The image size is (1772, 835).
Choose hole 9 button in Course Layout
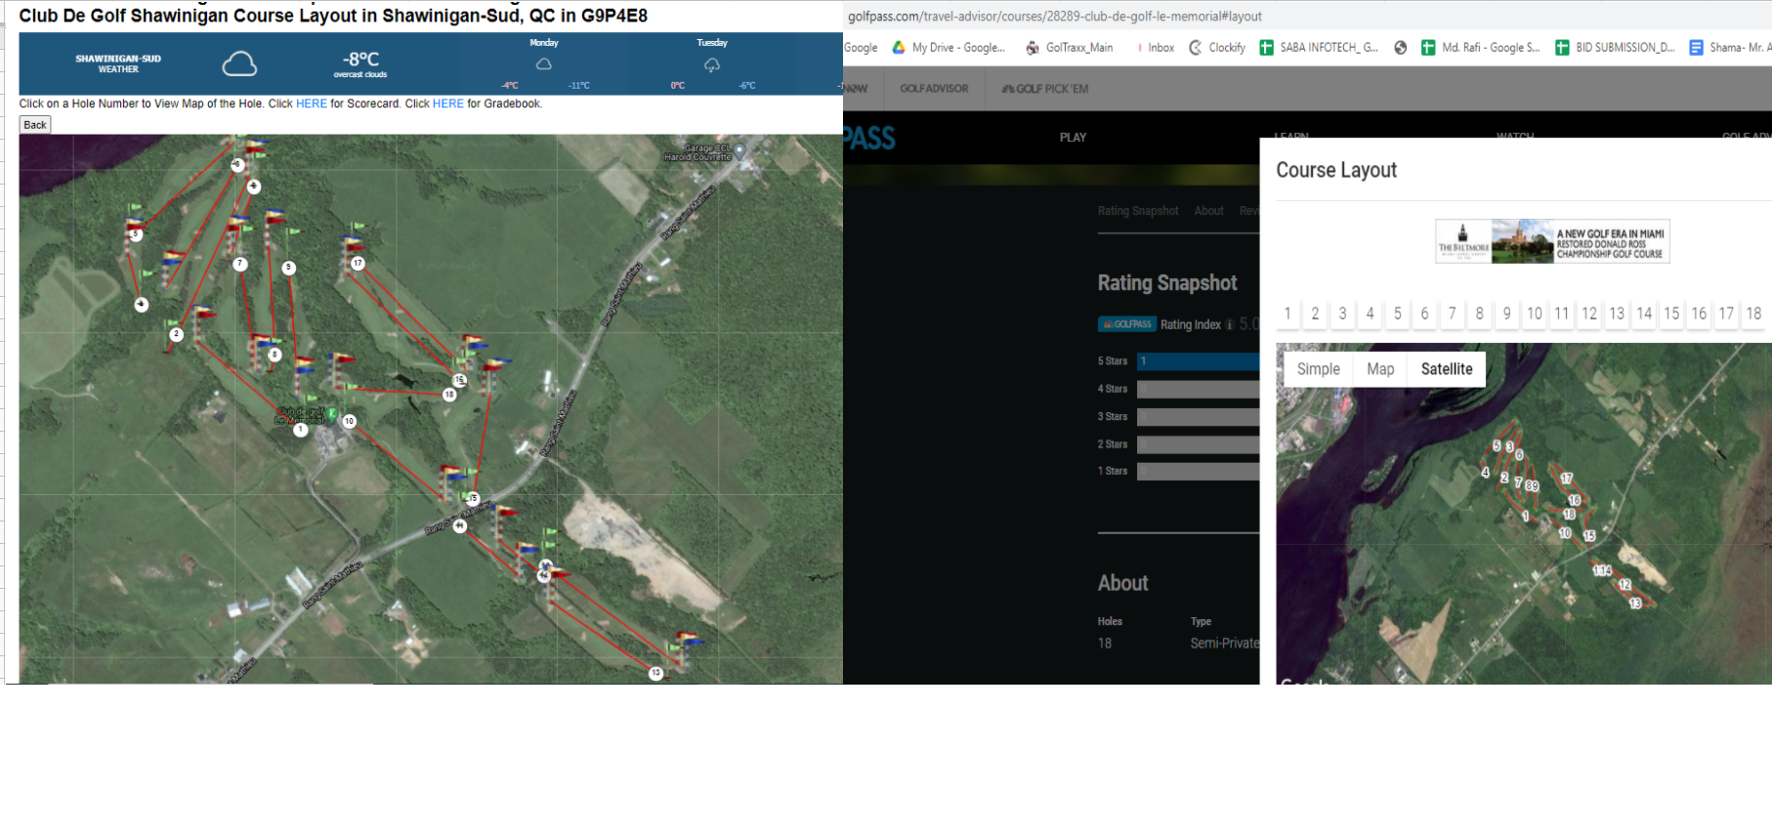1506,313
